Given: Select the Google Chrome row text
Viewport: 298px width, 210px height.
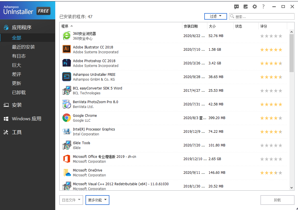Looking at the screenshot, I should tap(85, 116).
